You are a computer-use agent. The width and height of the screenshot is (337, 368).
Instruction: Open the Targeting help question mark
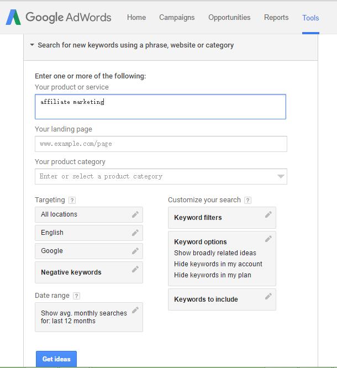[72, 200]
